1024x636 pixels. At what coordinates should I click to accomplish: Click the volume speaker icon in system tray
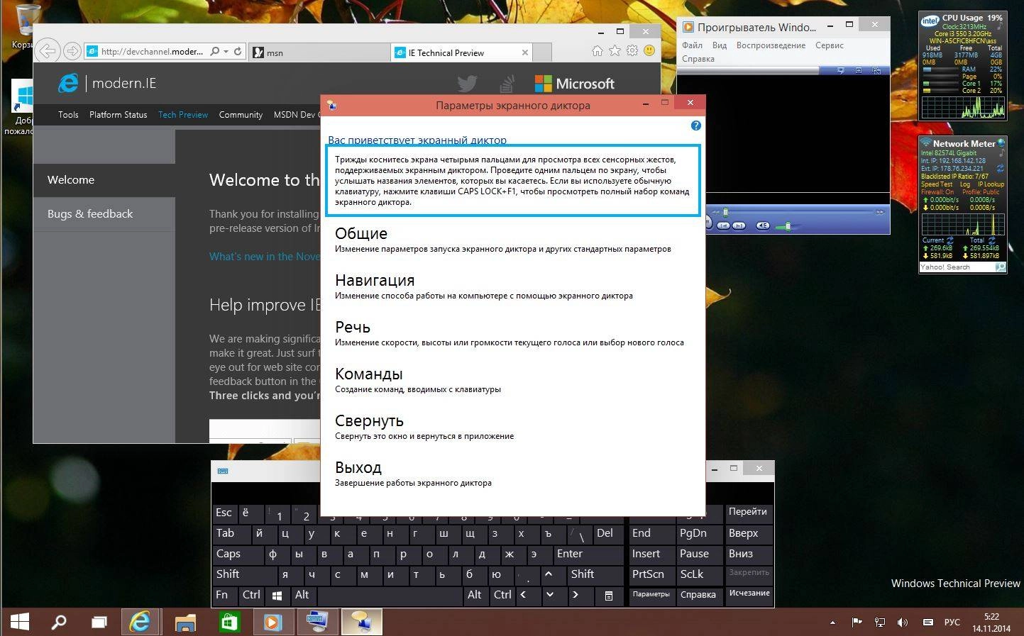click(903, 623)
